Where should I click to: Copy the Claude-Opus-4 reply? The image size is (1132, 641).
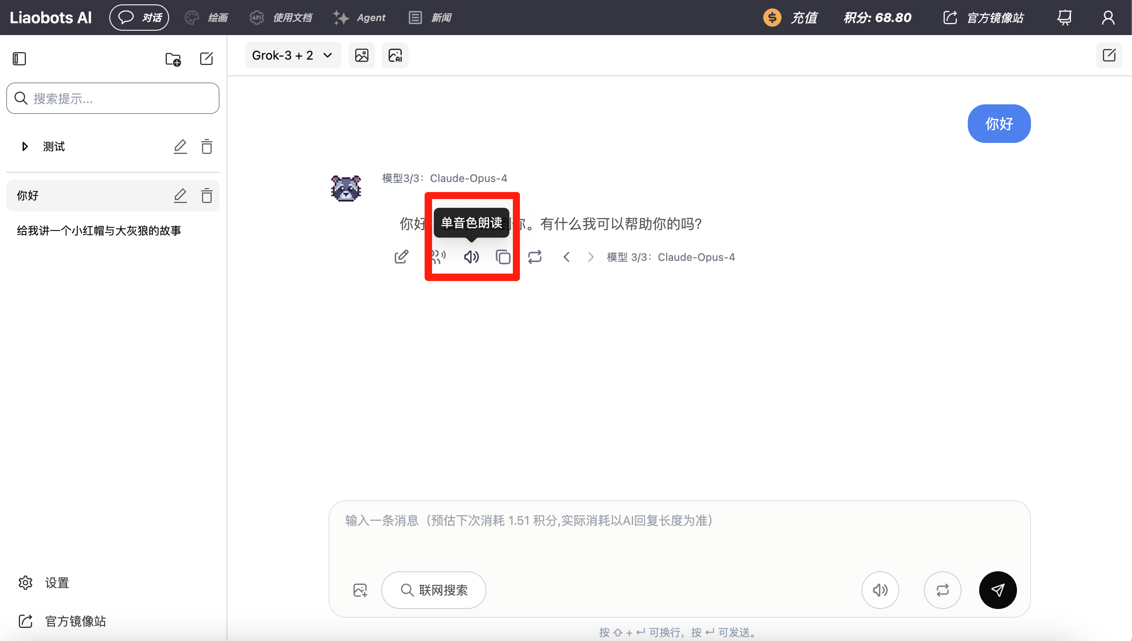(503, 256)
